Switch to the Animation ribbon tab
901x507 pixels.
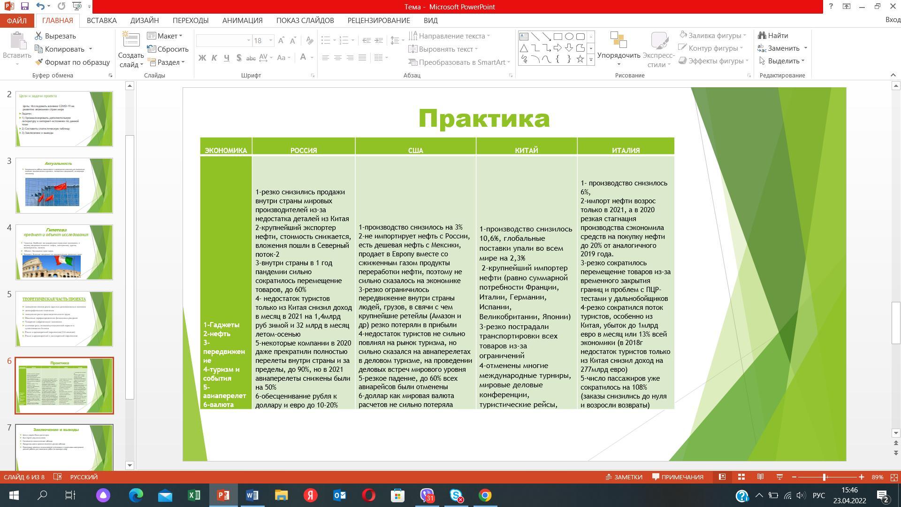(x=242, y=21)
